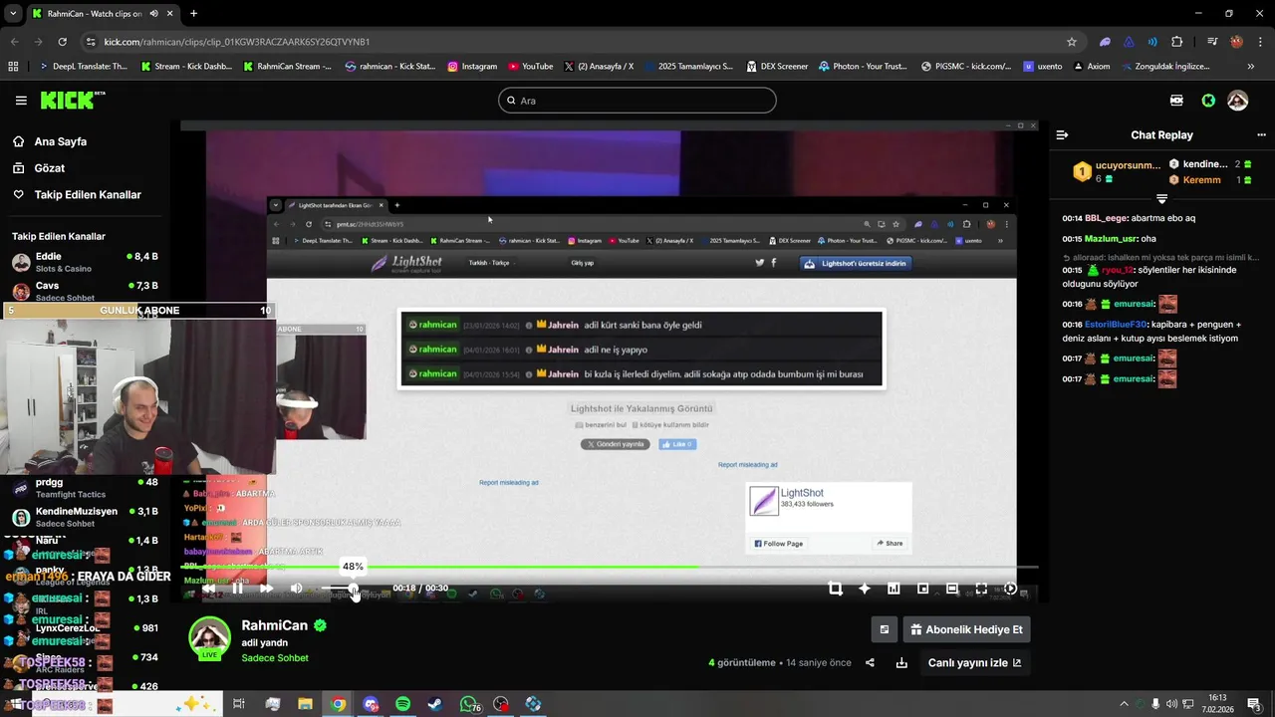Open WhatsApp from the taskbar
The height and width of the screenshot is (717, 1275).
468,704
